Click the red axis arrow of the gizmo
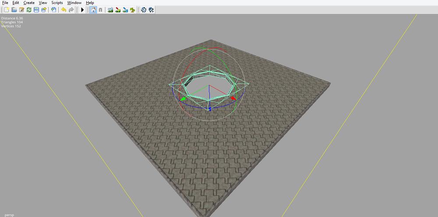Image resolution: width=438 pixels, height=217 pixels. (x=233, y=98)
